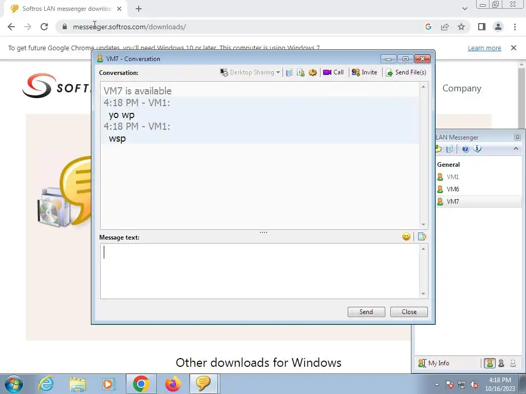Invite users to the conversation
The image size is (526, 394).
pos(364,72)
